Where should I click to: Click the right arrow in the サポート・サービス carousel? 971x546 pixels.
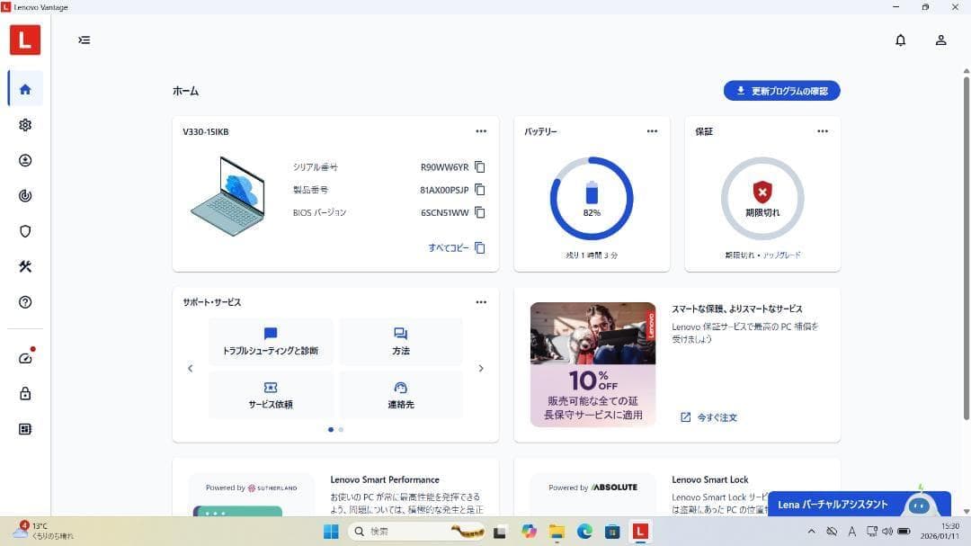tap(481, 368)
